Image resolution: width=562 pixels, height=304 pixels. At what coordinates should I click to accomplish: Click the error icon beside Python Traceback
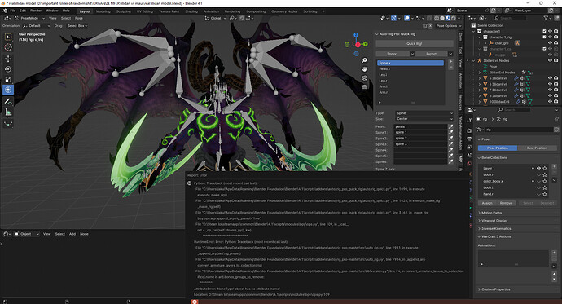[189, 183]
